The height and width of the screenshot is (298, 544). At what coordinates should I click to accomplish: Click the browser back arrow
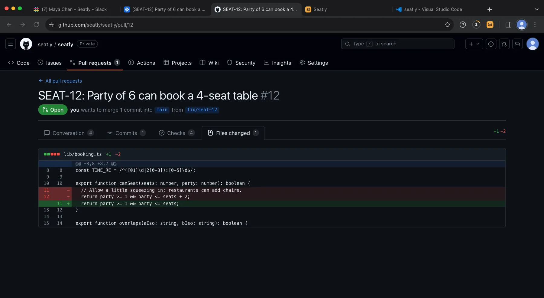(x=9, y=25)
